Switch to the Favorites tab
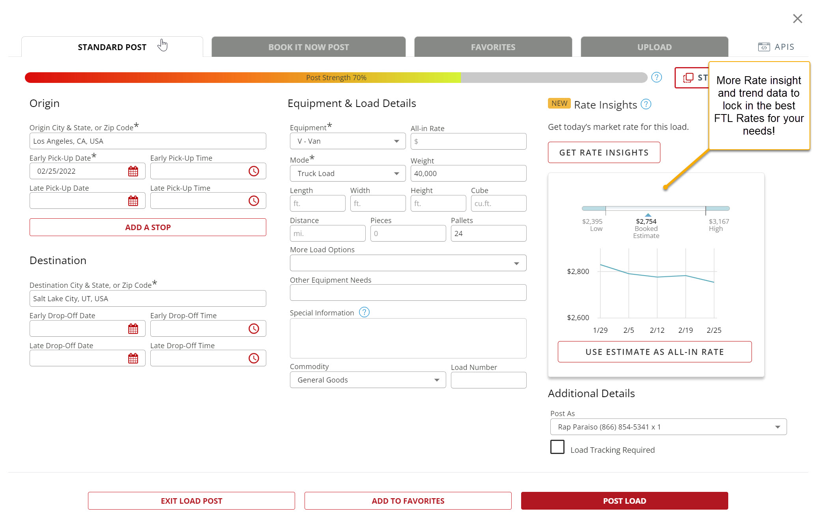Image resolution: width=817 pixels, height=512 pixels. 493,47
